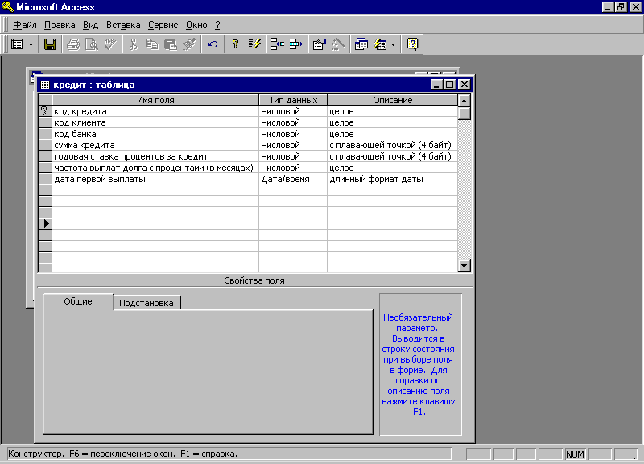Select 'дата первой выплаты' field name

point(155,179)
